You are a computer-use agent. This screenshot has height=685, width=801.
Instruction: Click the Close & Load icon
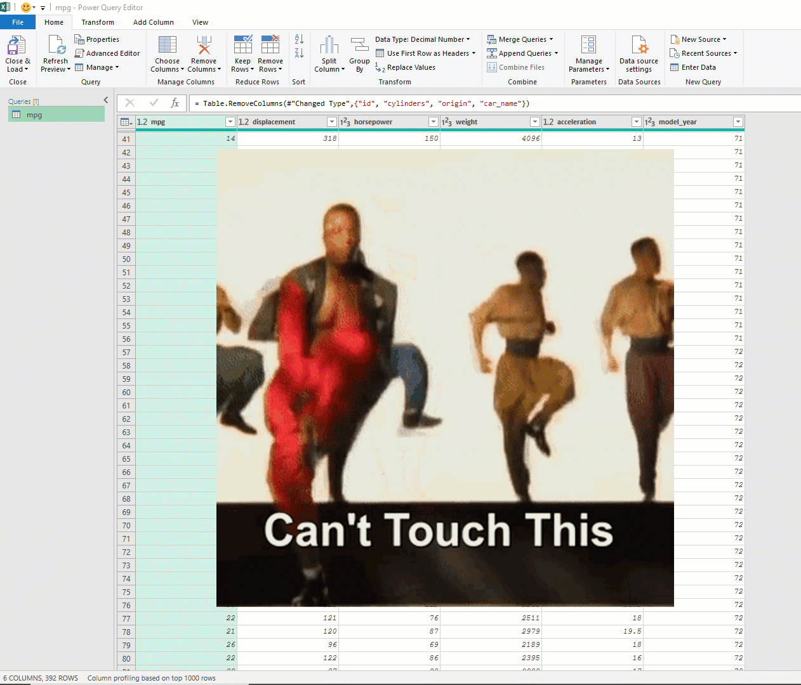pos(17,46)
